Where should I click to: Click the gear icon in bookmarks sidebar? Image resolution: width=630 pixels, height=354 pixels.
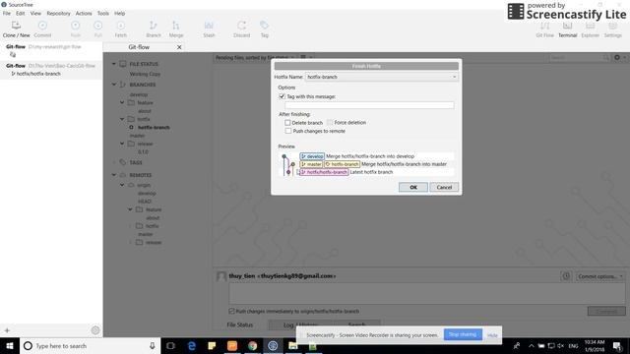95,330
